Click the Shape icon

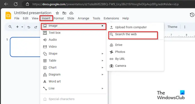(45, 54)
